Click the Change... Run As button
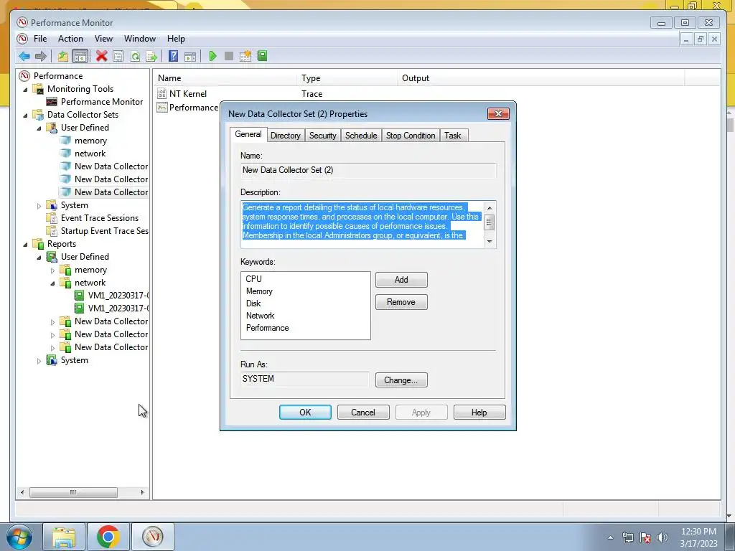 [401, 380]
